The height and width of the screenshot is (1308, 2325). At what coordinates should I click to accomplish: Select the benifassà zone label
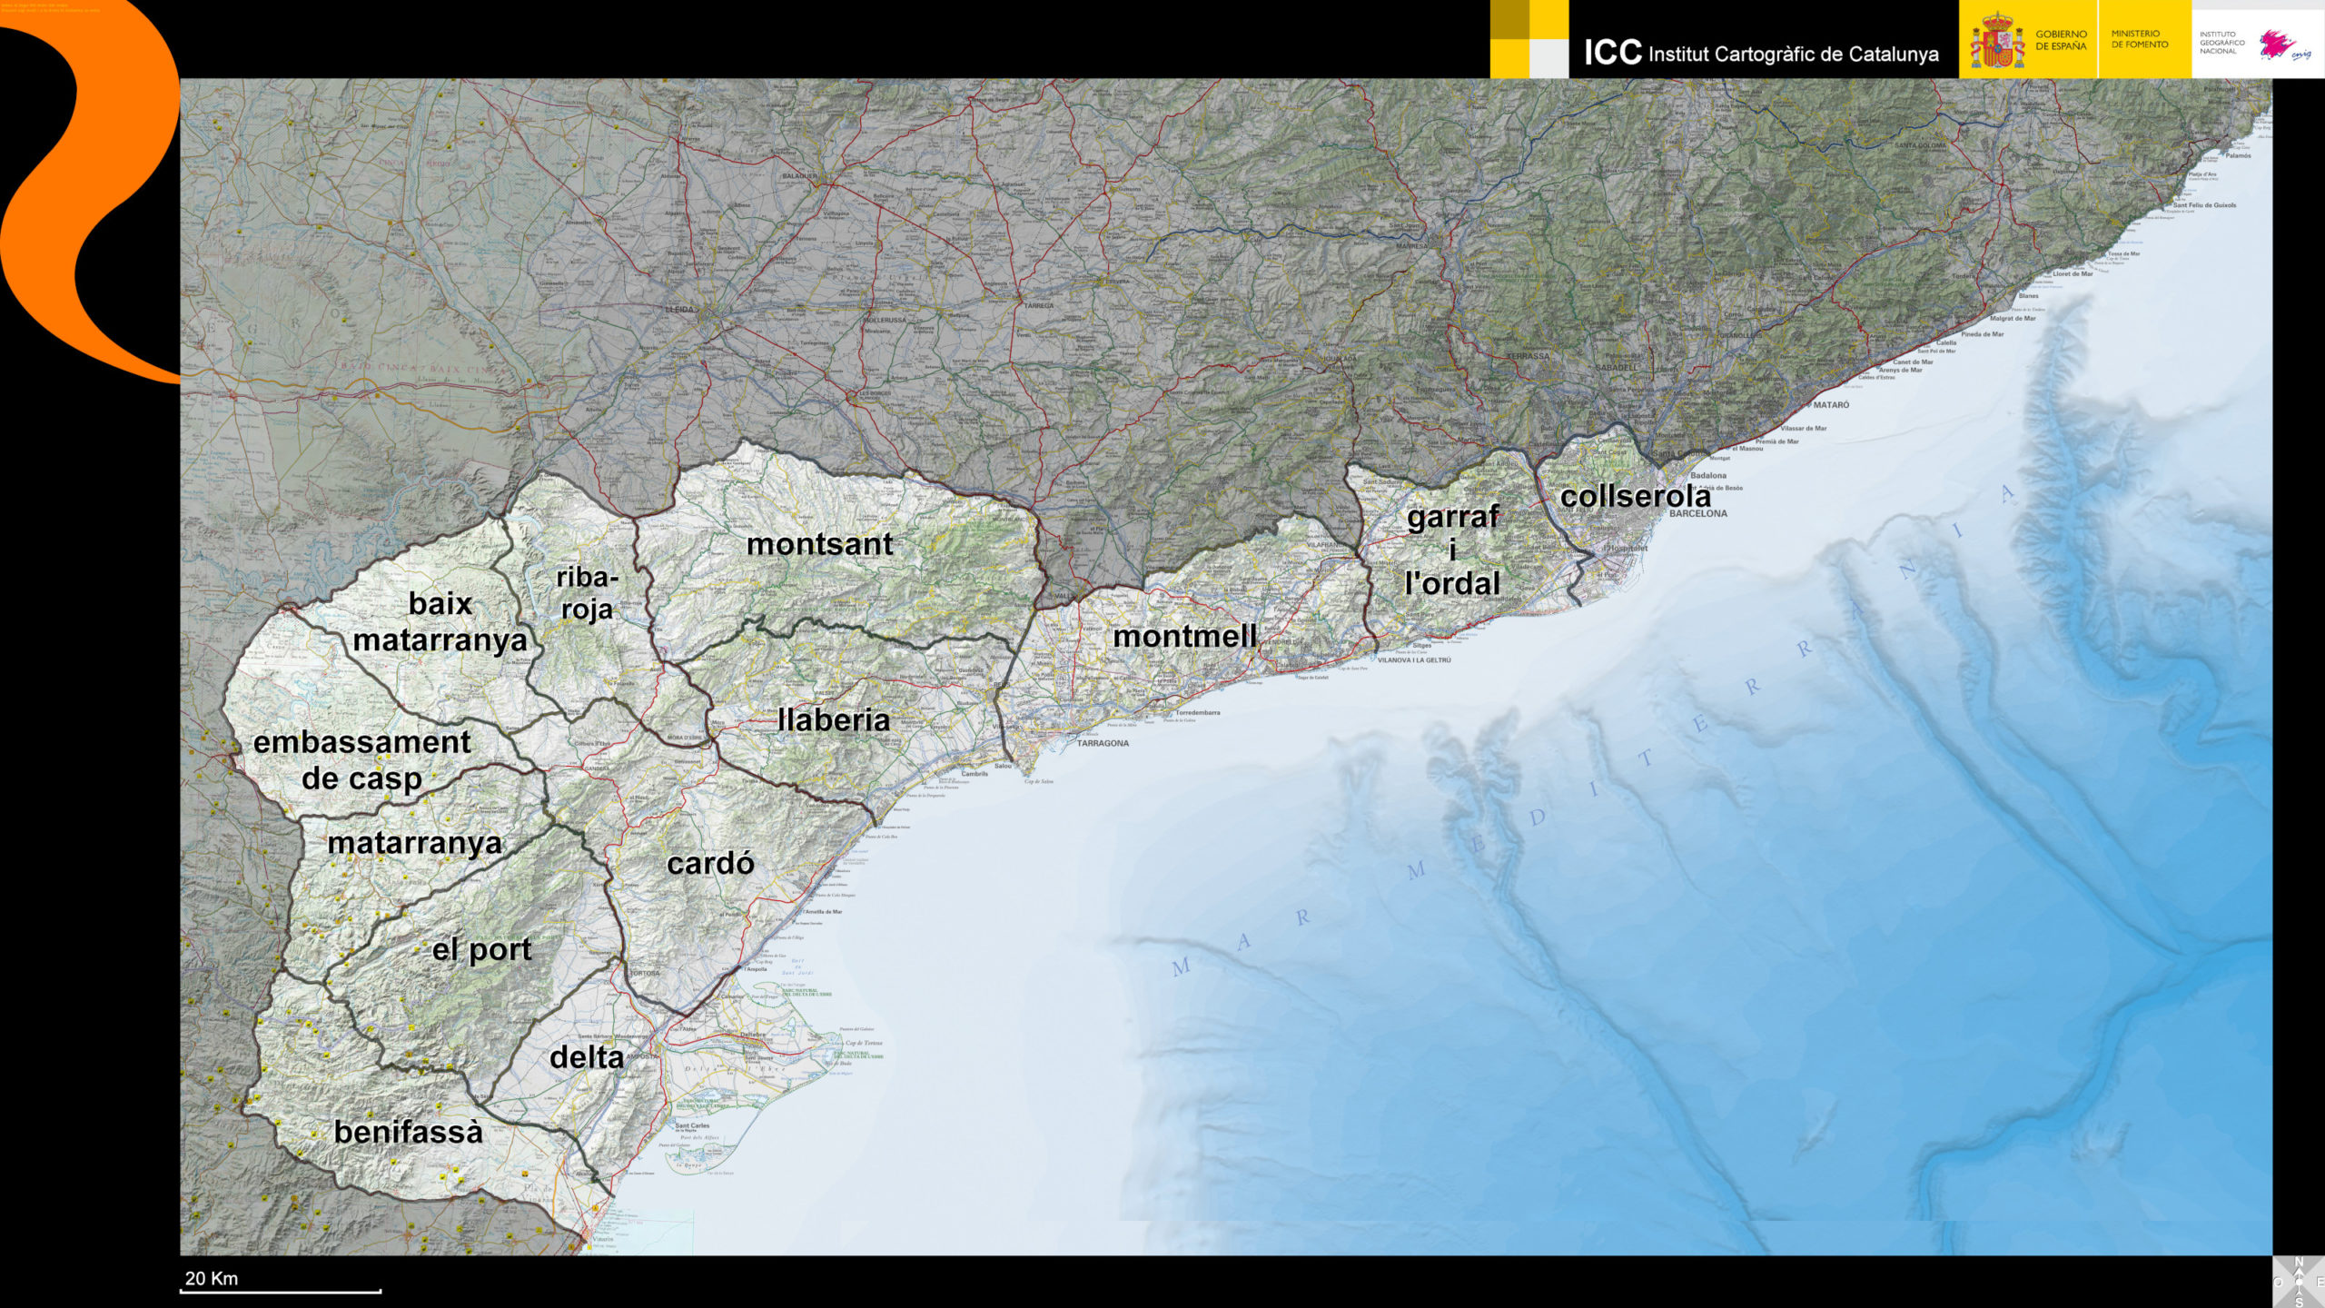pyautogui.click(x=409, y=1132)
